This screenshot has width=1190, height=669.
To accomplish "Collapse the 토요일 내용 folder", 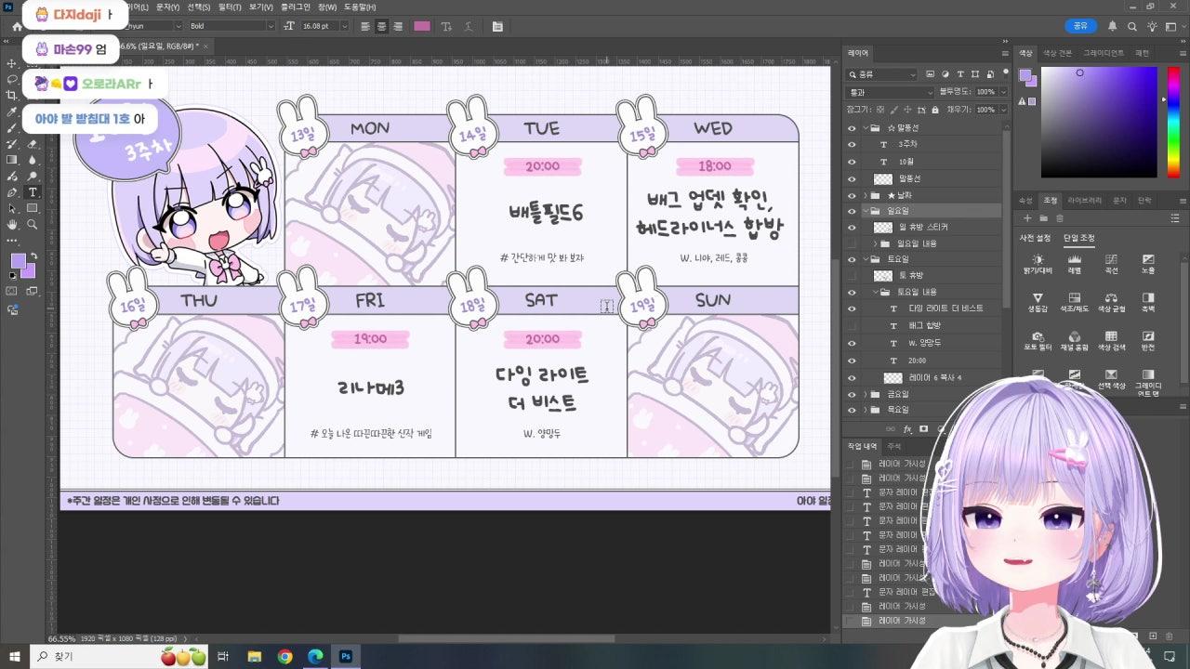I will pos(875,292).
